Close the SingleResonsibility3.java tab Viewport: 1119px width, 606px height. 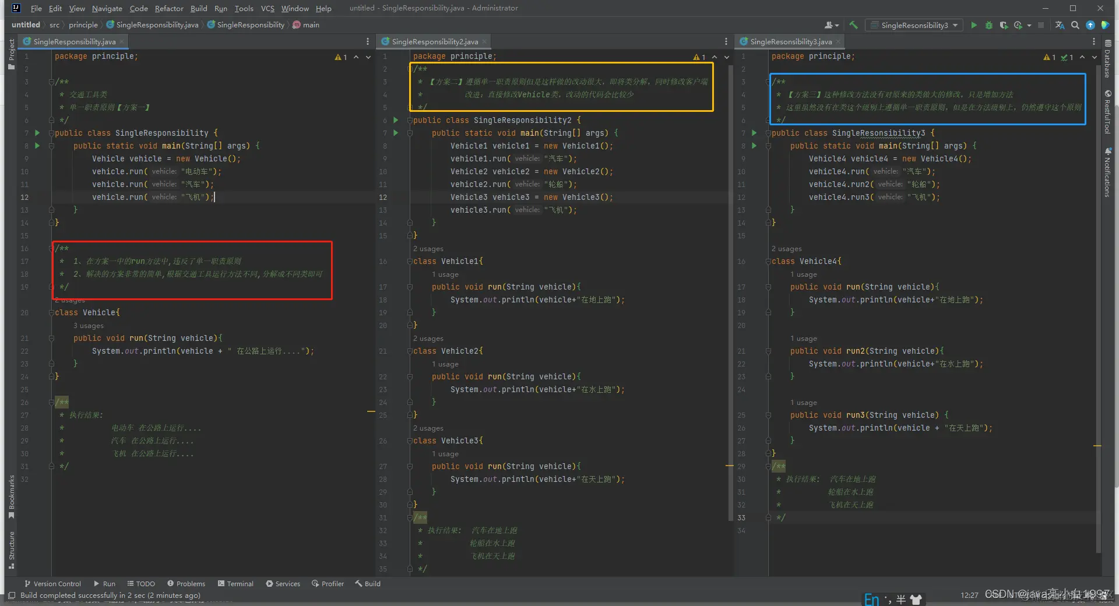(838, 41)
